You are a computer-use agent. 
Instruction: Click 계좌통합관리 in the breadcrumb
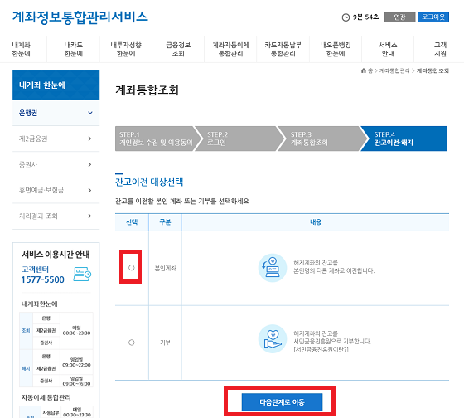(x=394, y=70)
